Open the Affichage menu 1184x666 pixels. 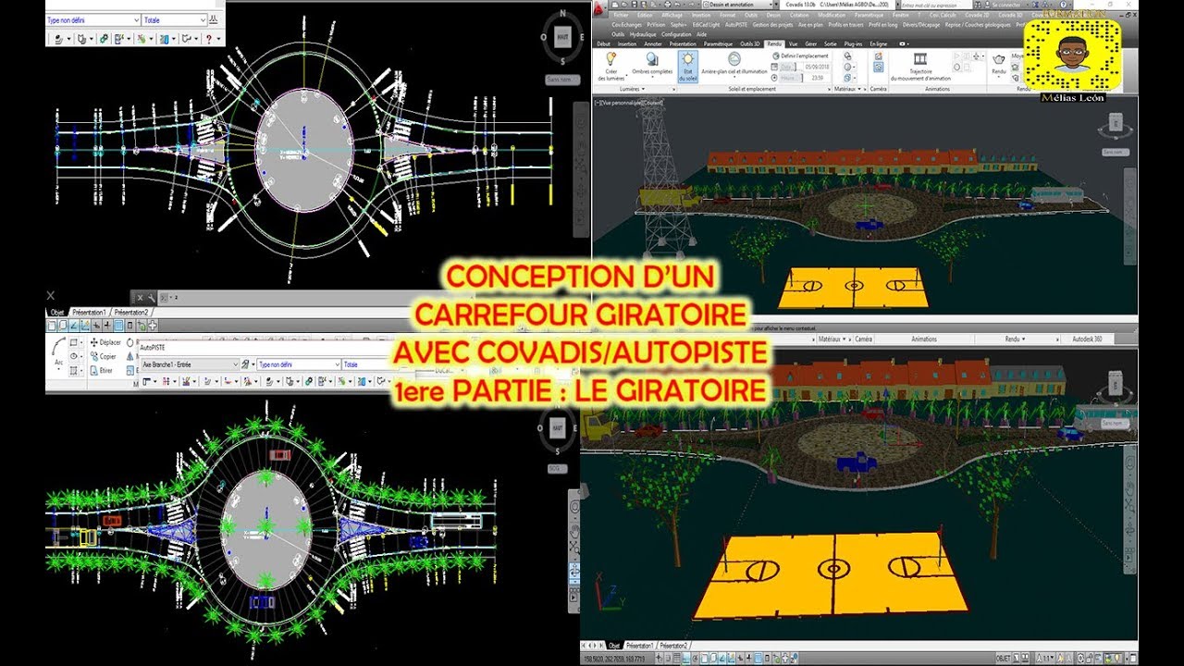[672, 15]
